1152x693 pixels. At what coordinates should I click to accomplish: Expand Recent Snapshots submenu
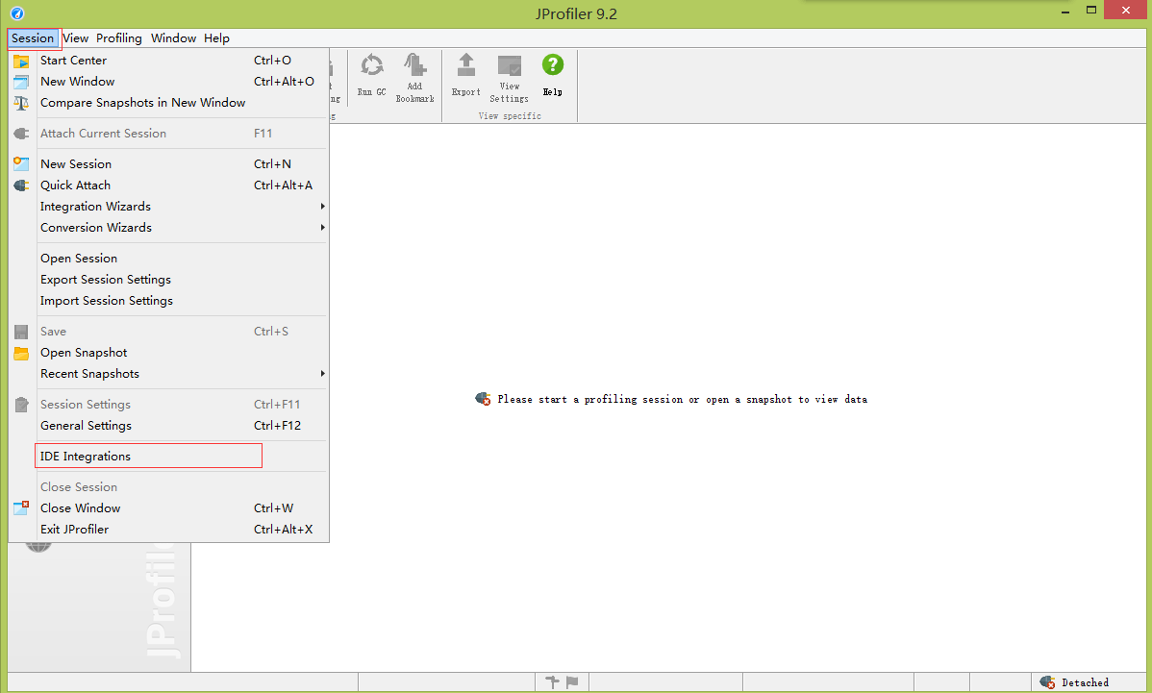click(x=168, y=374)
